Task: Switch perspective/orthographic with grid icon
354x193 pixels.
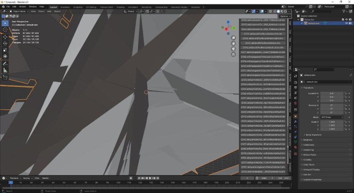Action: pos(233,54)
